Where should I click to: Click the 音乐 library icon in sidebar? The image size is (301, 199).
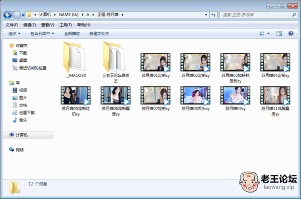tap(15, 120)
